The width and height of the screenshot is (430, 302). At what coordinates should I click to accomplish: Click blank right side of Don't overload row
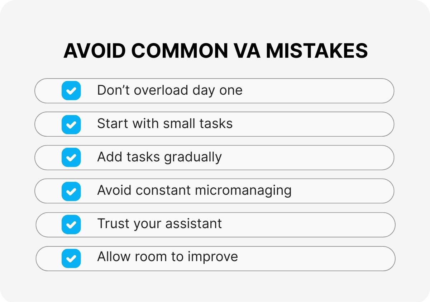[322, 91]
